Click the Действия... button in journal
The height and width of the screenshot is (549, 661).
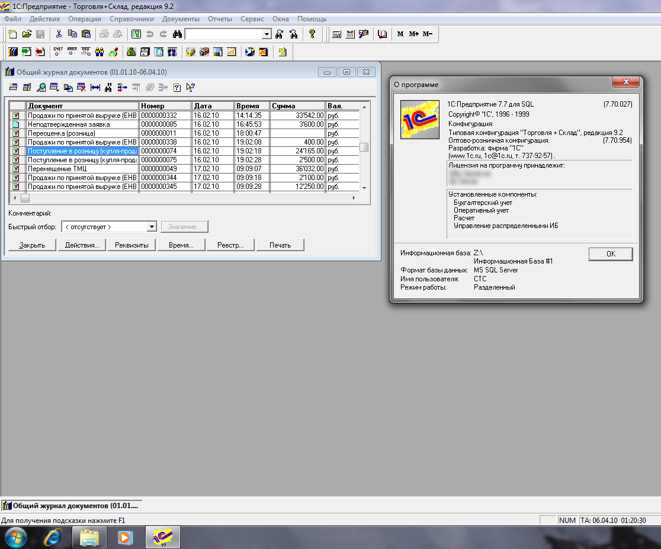point(82,245)
